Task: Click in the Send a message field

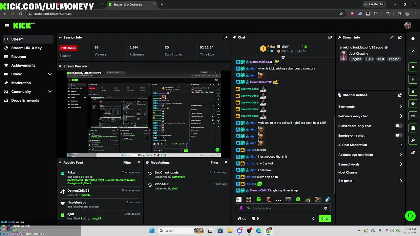Action: coord(283,208)
